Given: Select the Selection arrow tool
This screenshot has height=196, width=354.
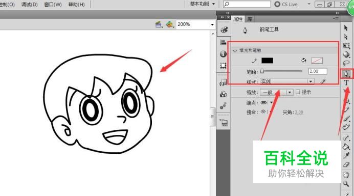Looking at the screenshot, I should [x=346, y=28].
